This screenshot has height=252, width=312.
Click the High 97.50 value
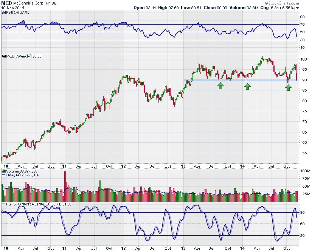[168, 8]
